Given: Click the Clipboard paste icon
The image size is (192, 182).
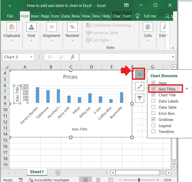Looking at the screenshot, I should [x=12, y=27].
